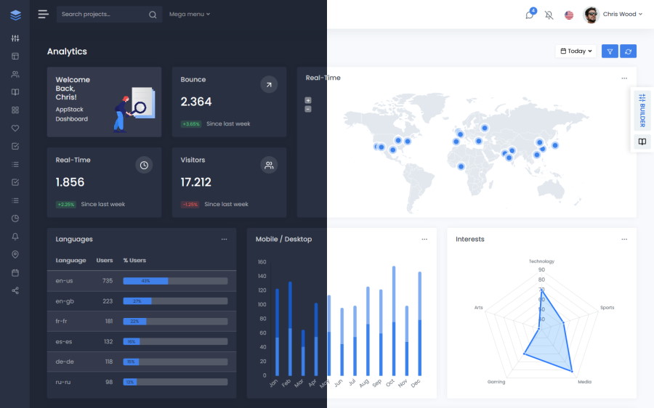
Task: Click the US flag language selector
Action: click(569, 15)
